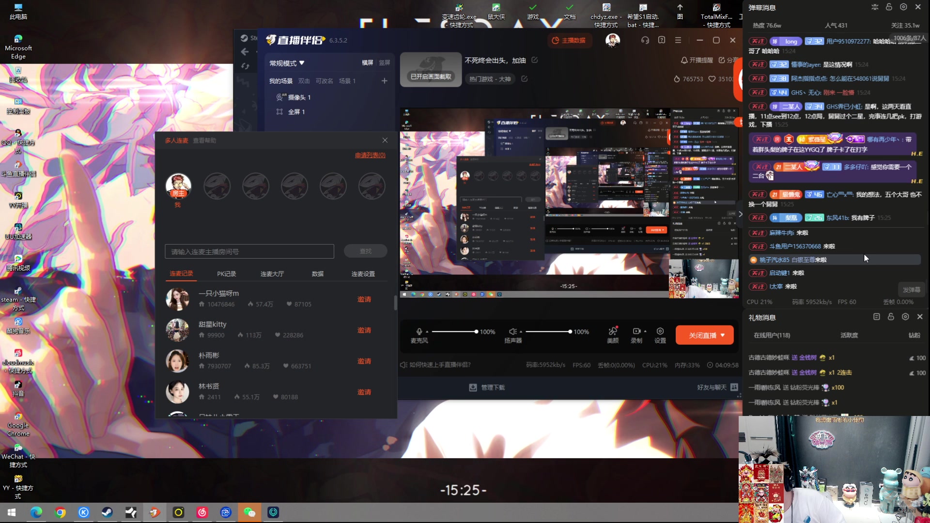Screen dimensions: 930x523
Task: Open the 申请列表(0) request list
Action: coord(370,155)
